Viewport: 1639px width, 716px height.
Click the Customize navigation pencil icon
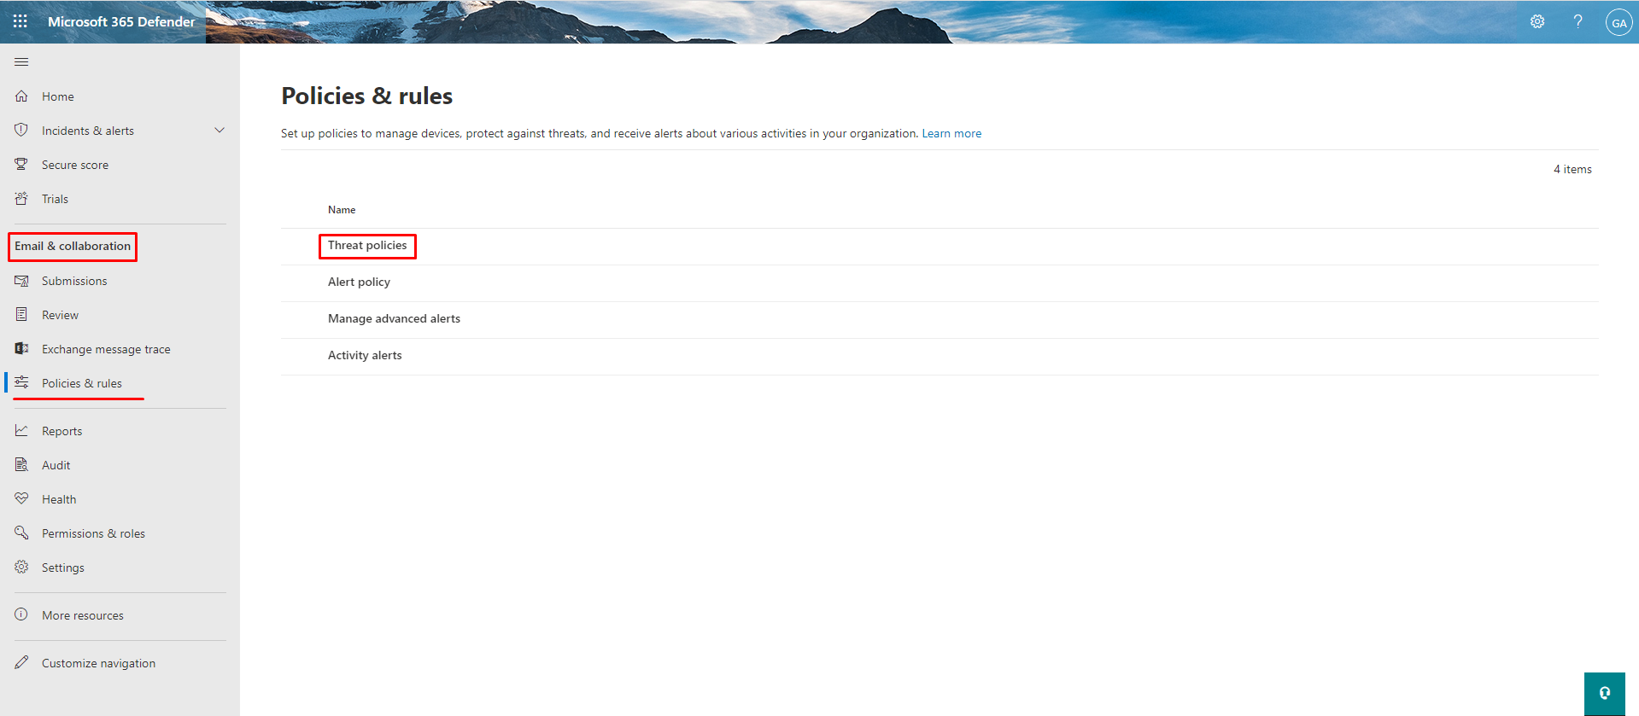click(21, 663)
